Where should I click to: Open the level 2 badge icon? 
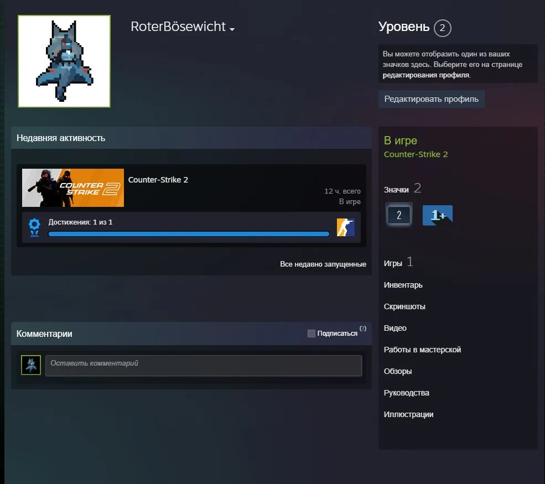click(399, 215)
